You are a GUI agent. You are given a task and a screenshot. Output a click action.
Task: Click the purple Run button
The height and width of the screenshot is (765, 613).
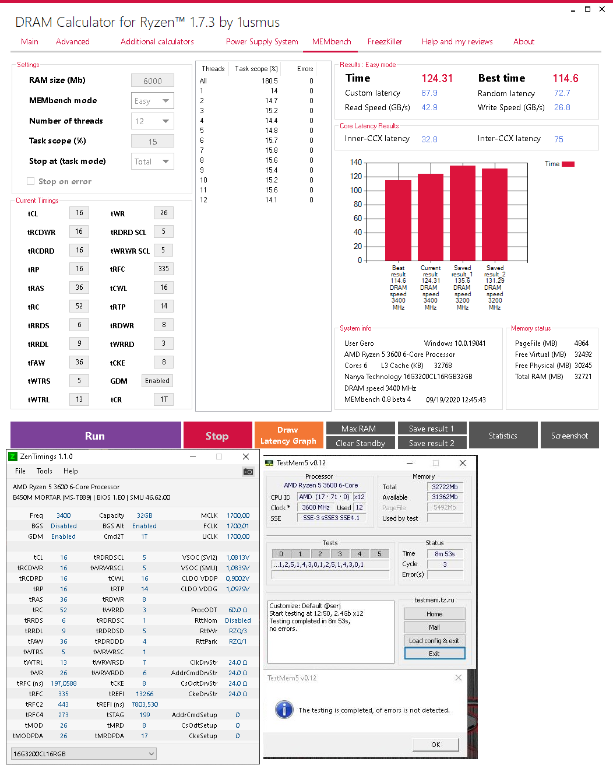point(96,436)
